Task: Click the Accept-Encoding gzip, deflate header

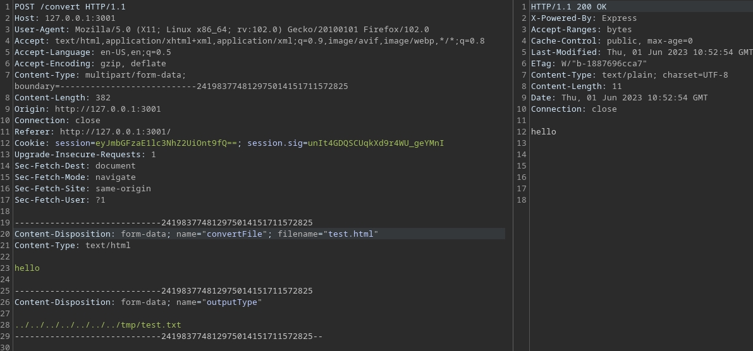Action: coord(90,64)
